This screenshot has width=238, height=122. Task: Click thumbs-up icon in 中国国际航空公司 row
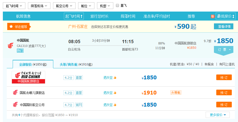(115, 105)
